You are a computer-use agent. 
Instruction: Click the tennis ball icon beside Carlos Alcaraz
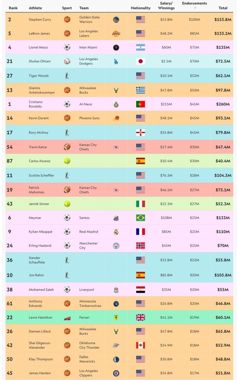[x=67, y=161]
